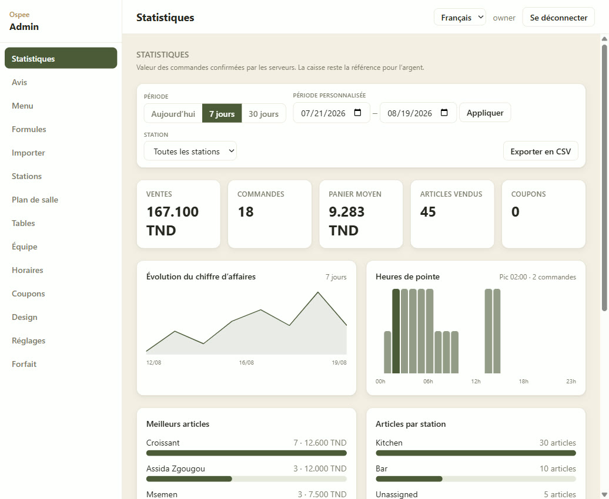Click the Appliquer button
This screenshot has width=609, height=499.
pos(485,113)
